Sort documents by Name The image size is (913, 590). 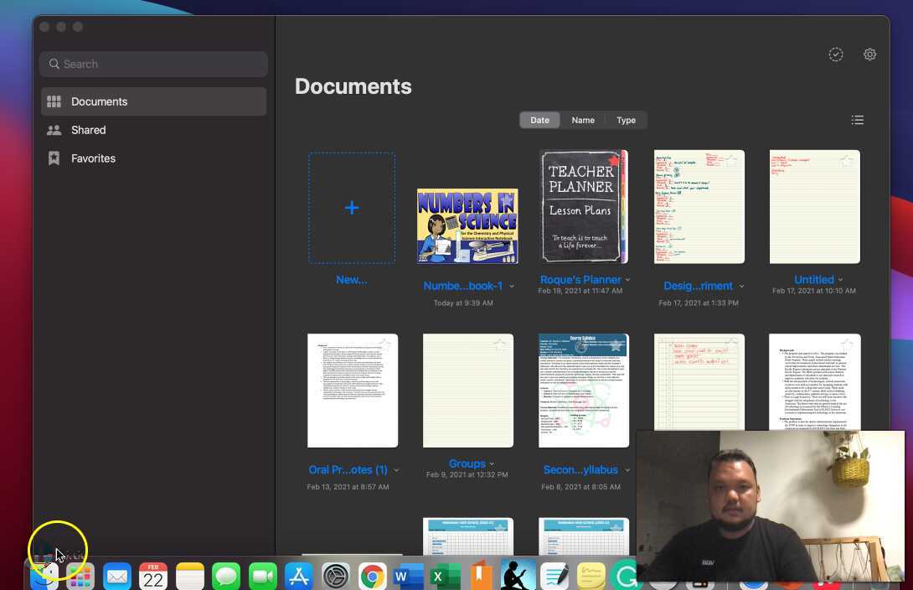[583, 120]
